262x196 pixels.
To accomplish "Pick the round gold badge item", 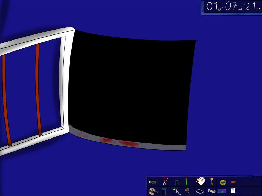I will (x=223, y=182).
